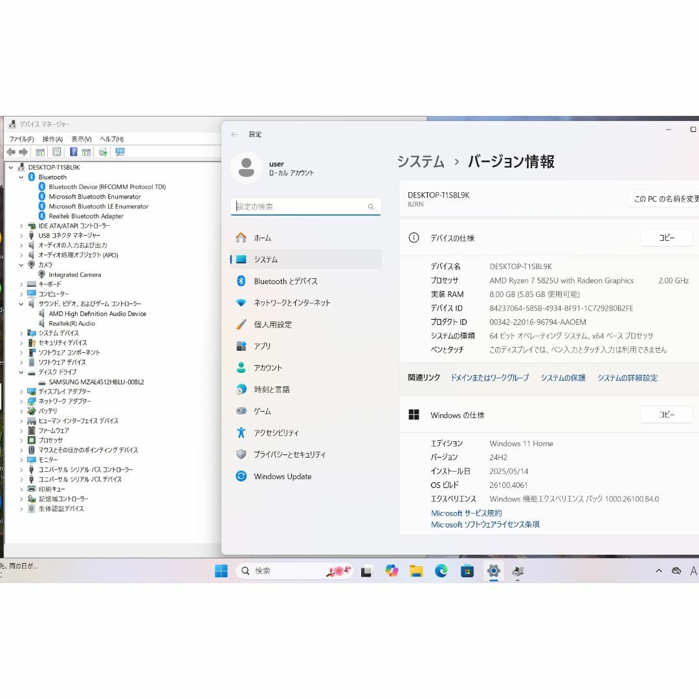Open the ファイル(F) menu
Image resolution: width=699 pixels, height=699 pixels.
[x=21, y=139]
